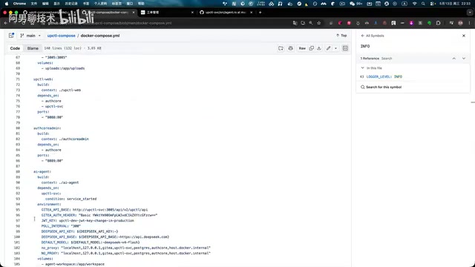The image size is (475, 267).
Task: Toggle the symbols panel button
Action: point(345,48)
